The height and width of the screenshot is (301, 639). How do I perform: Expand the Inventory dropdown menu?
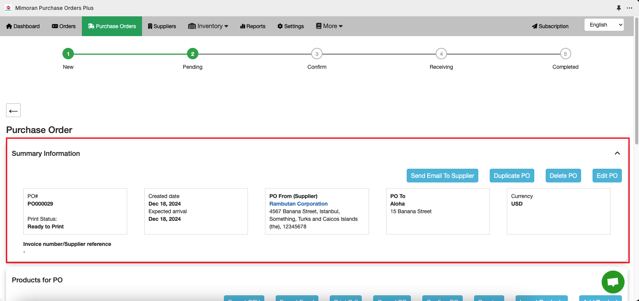208,26
